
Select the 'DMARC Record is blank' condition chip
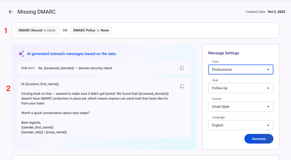pyautogui.click(x=38, y=30)
